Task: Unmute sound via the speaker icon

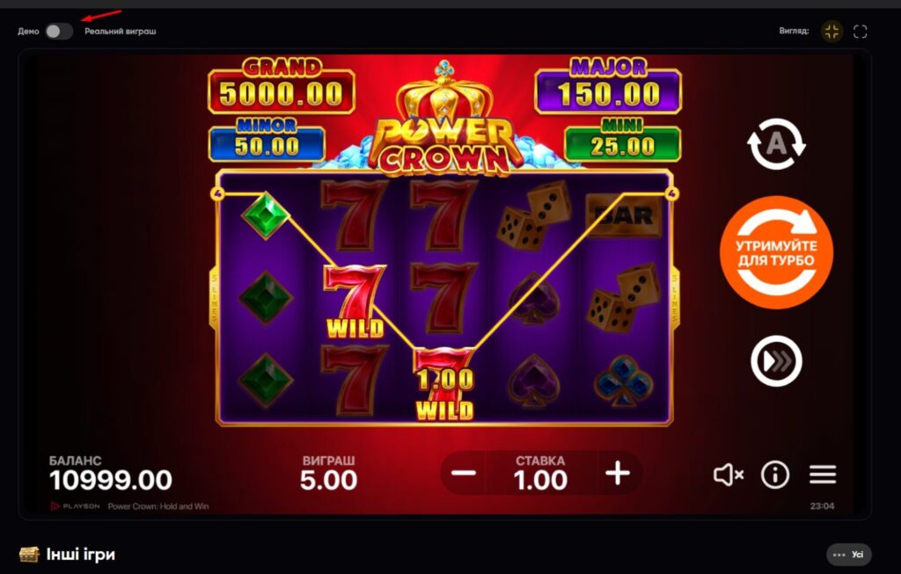Action: pos(729,475)
